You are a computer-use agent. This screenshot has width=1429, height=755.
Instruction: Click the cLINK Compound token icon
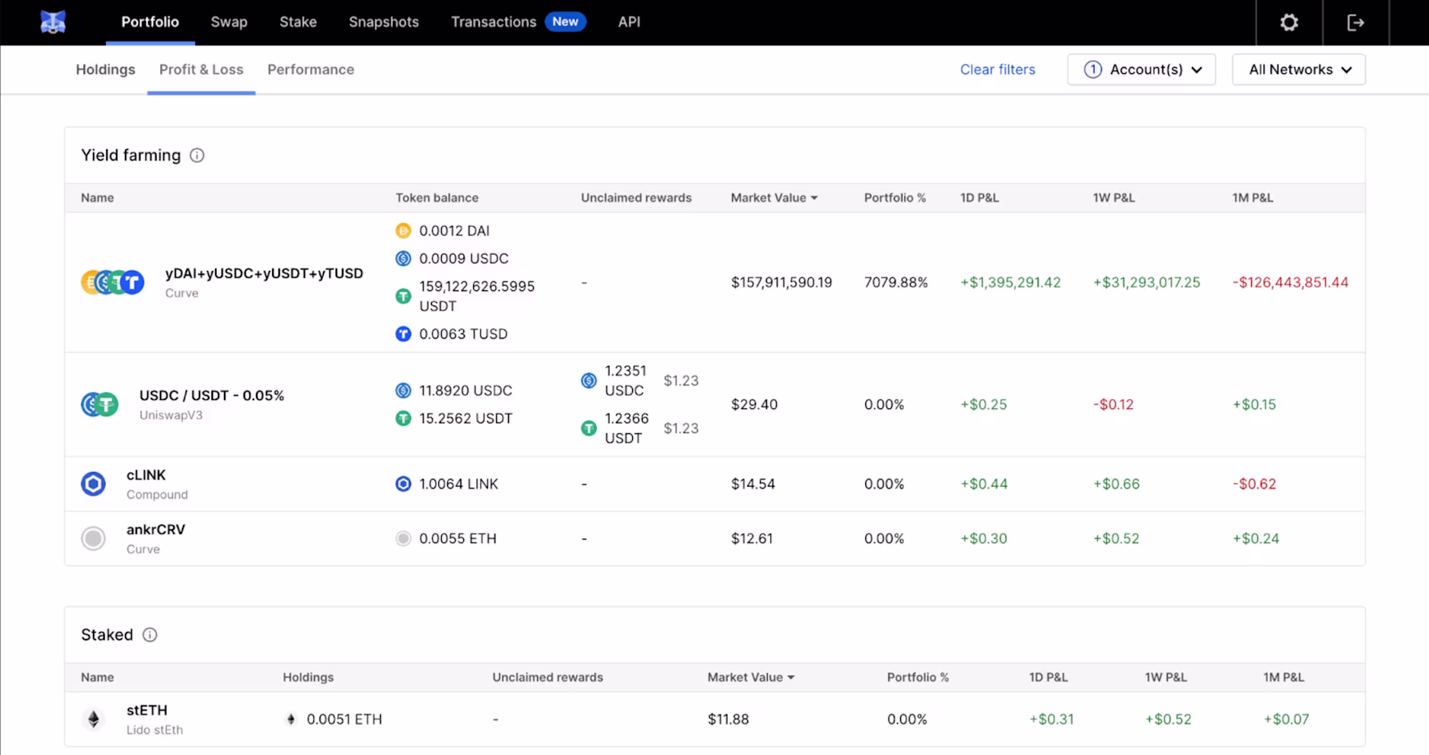(93, 484)
